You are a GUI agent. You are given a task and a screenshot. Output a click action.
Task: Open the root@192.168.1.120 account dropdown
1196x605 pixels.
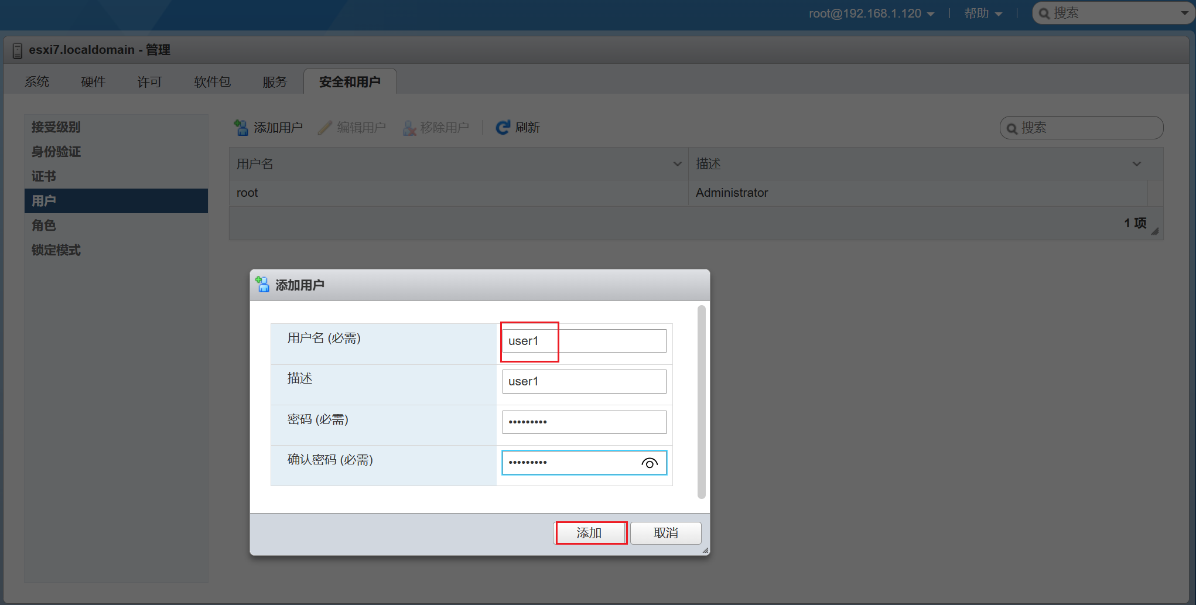[x=872, y=13]
